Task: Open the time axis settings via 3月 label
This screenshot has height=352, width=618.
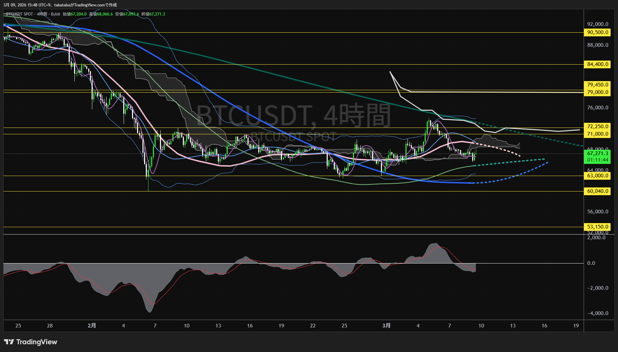Action: coord(387,326)
